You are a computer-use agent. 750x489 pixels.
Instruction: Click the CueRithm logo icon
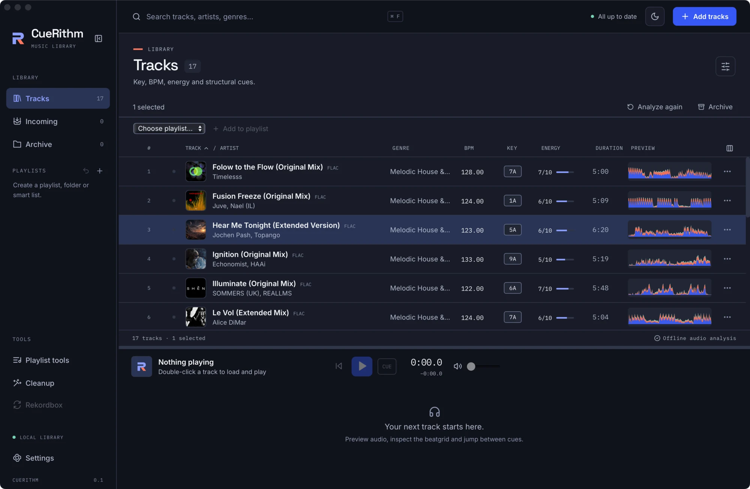click(18, 38)
